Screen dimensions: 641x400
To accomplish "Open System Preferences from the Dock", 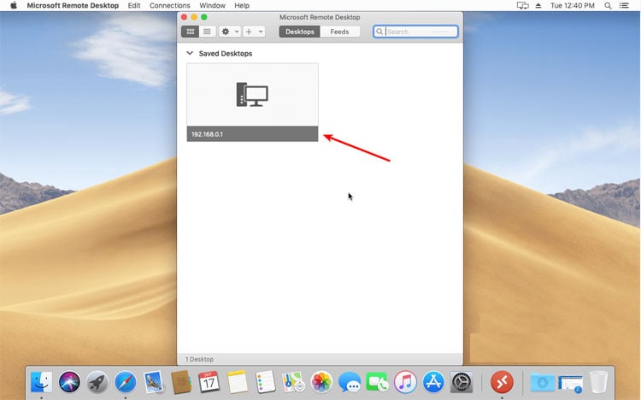I will [x=462, y=382].
